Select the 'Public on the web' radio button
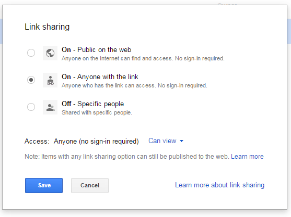 [x=31, y=53]
